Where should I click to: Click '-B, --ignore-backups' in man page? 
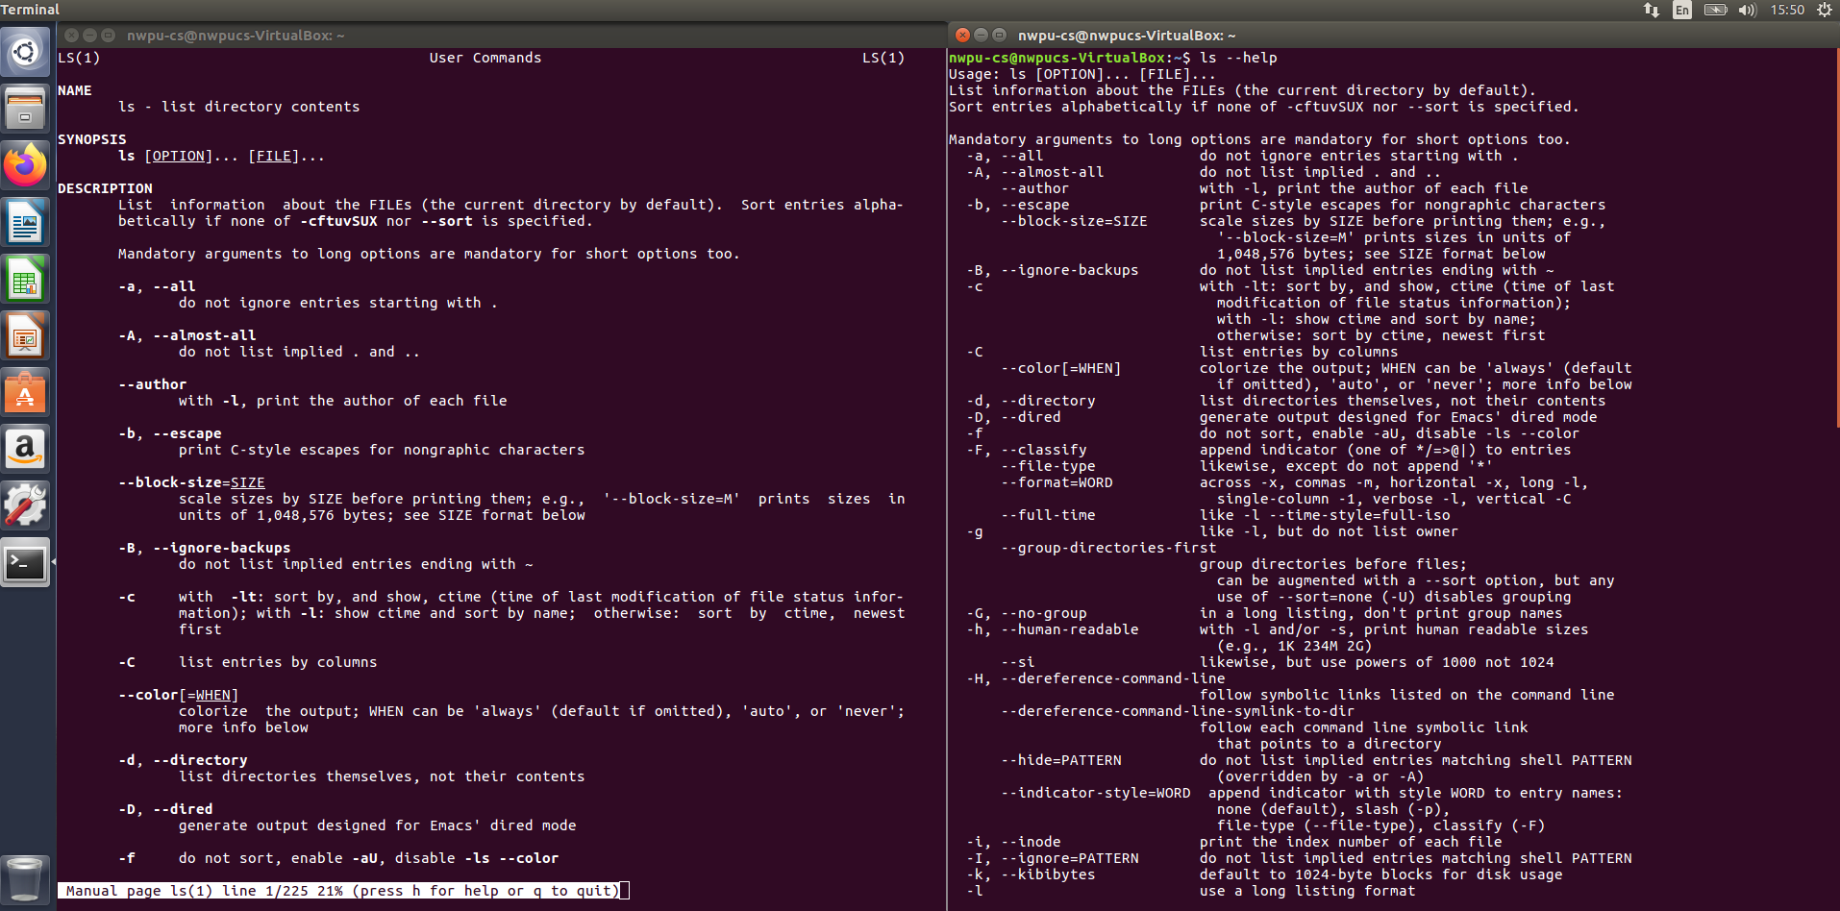click(205, 548)
